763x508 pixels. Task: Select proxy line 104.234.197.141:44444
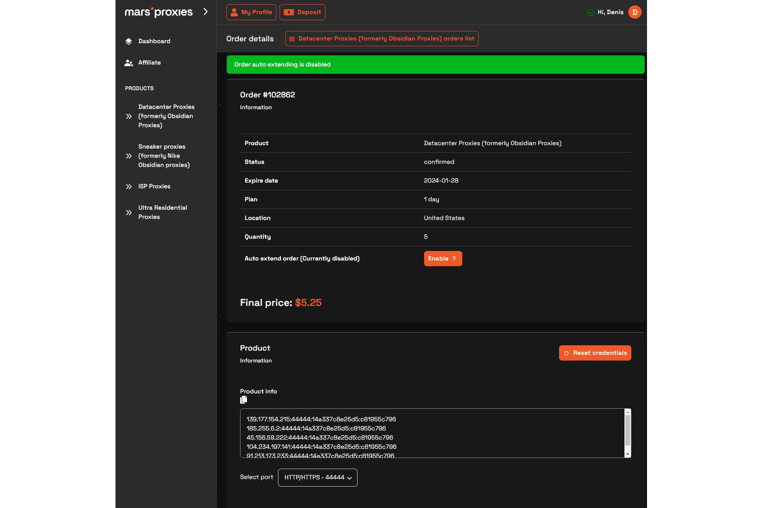[x=322, y=447]
